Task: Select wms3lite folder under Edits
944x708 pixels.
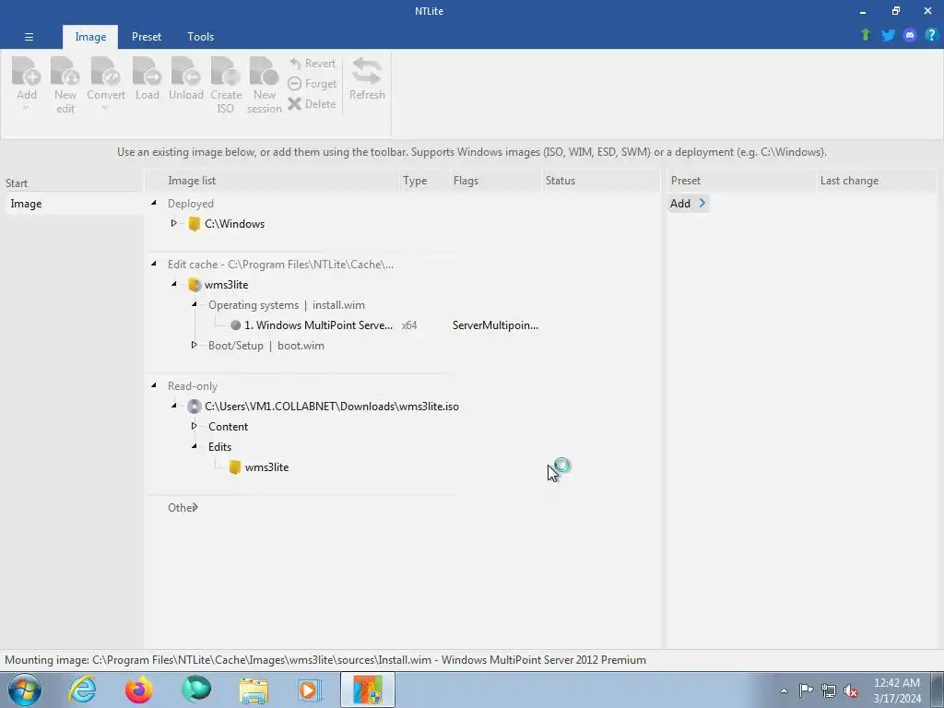Action: point(266,467)
